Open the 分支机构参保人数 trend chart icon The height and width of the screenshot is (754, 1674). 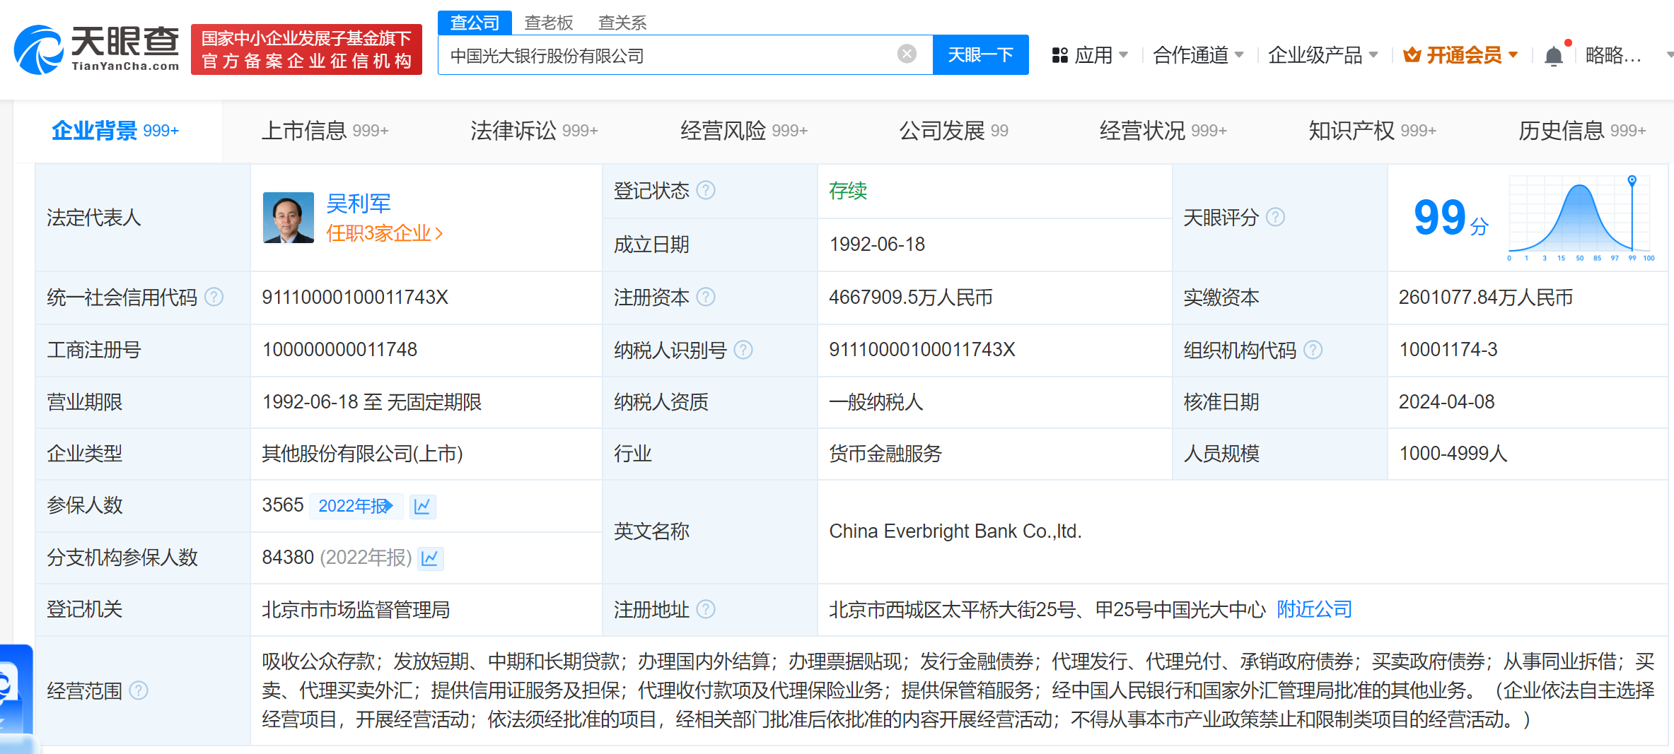tap(430, 558)
